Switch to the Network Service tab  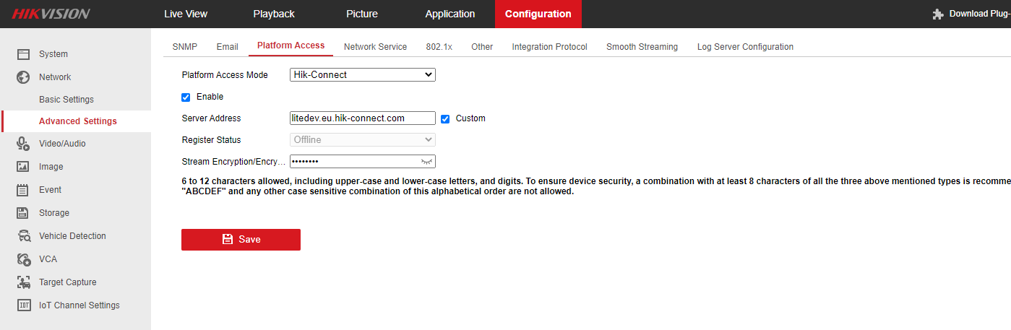point(375,47)
